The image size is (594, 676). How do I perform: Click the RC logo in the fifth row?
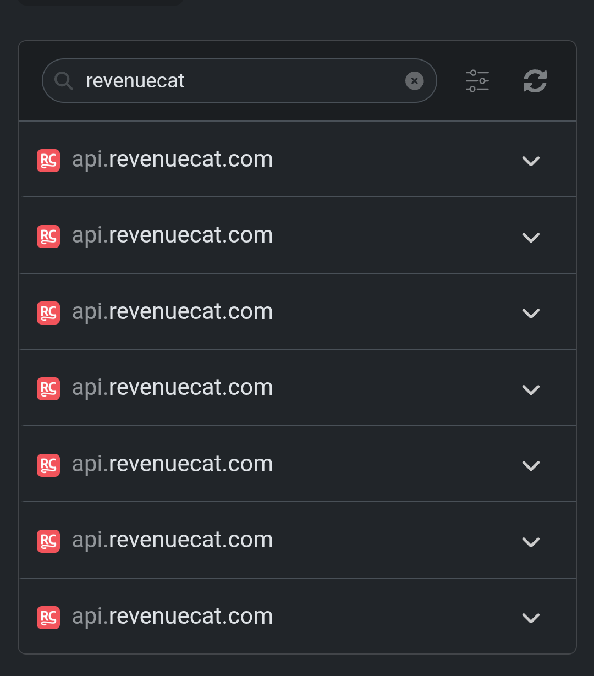click(x=48, y=465)
